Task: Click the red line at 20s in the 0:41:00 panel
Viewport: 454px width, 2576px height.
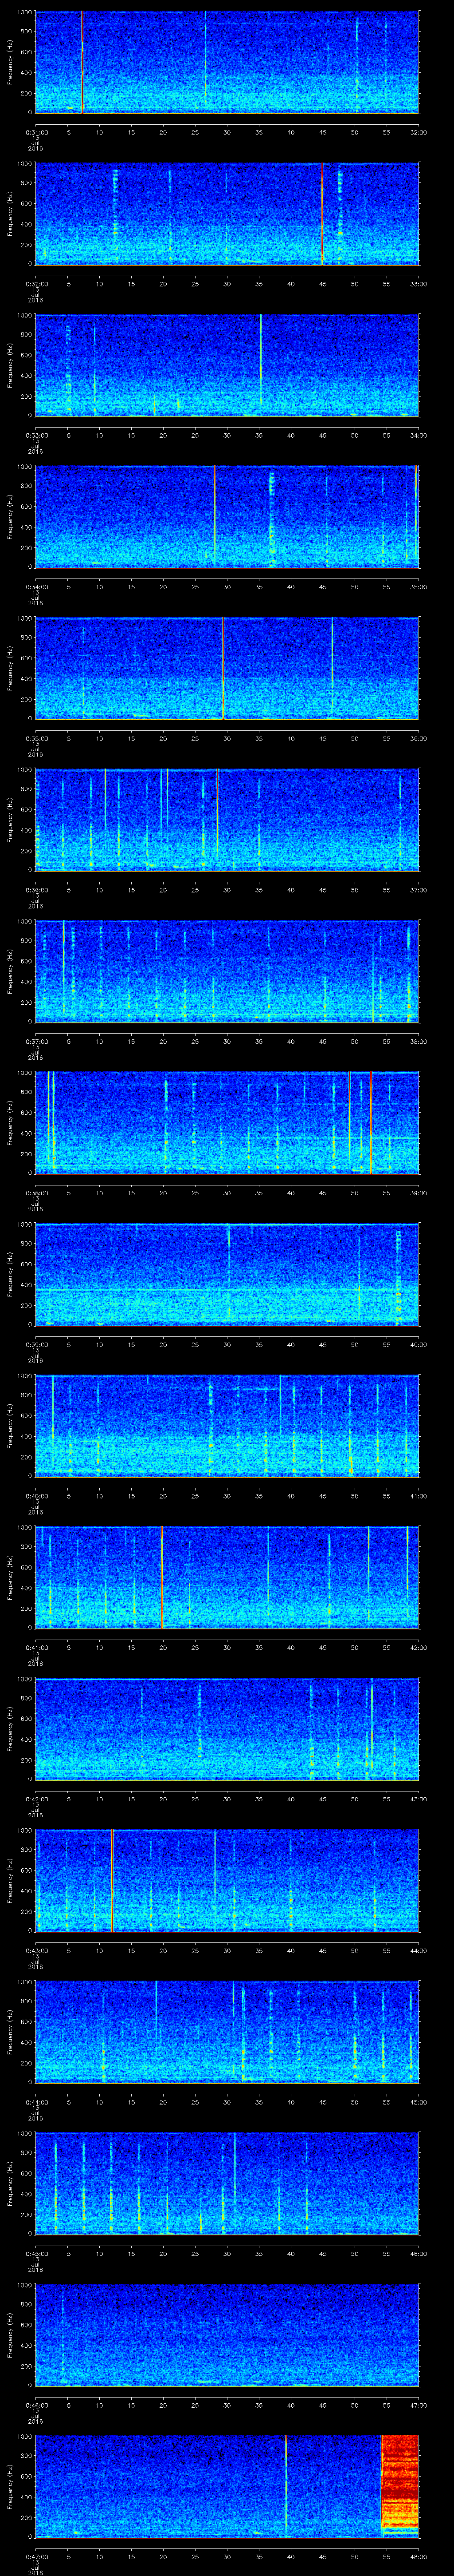Action: [x=162, y=1577]
